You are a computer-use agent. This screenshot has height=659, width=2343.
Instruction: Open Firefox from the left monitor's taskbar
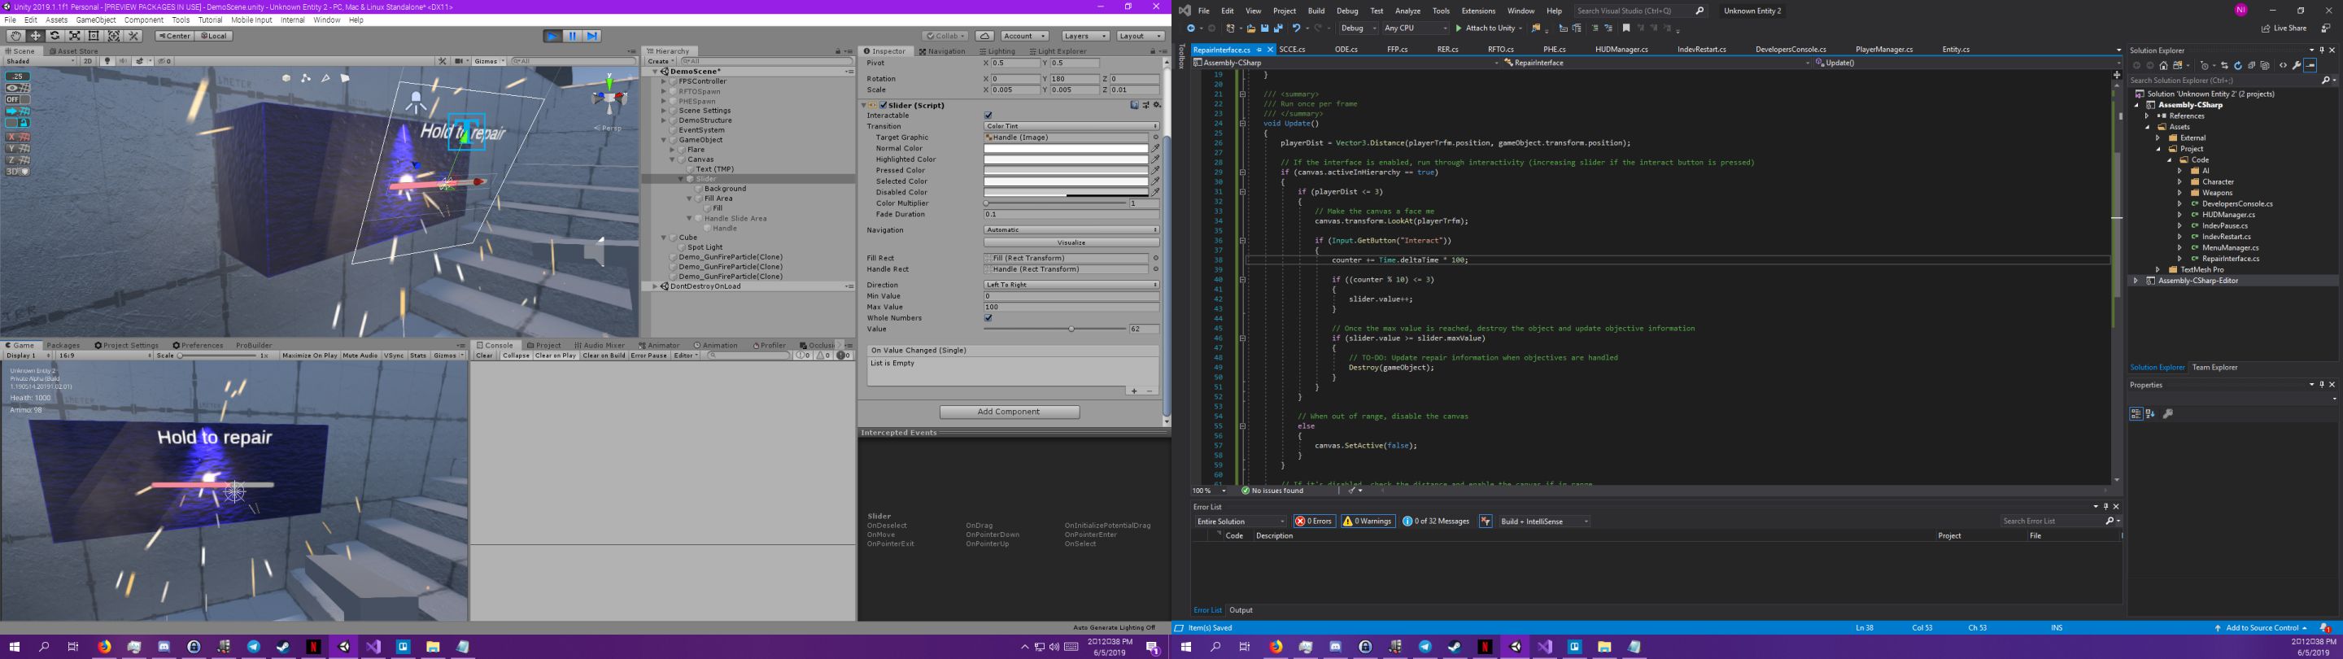105,646
